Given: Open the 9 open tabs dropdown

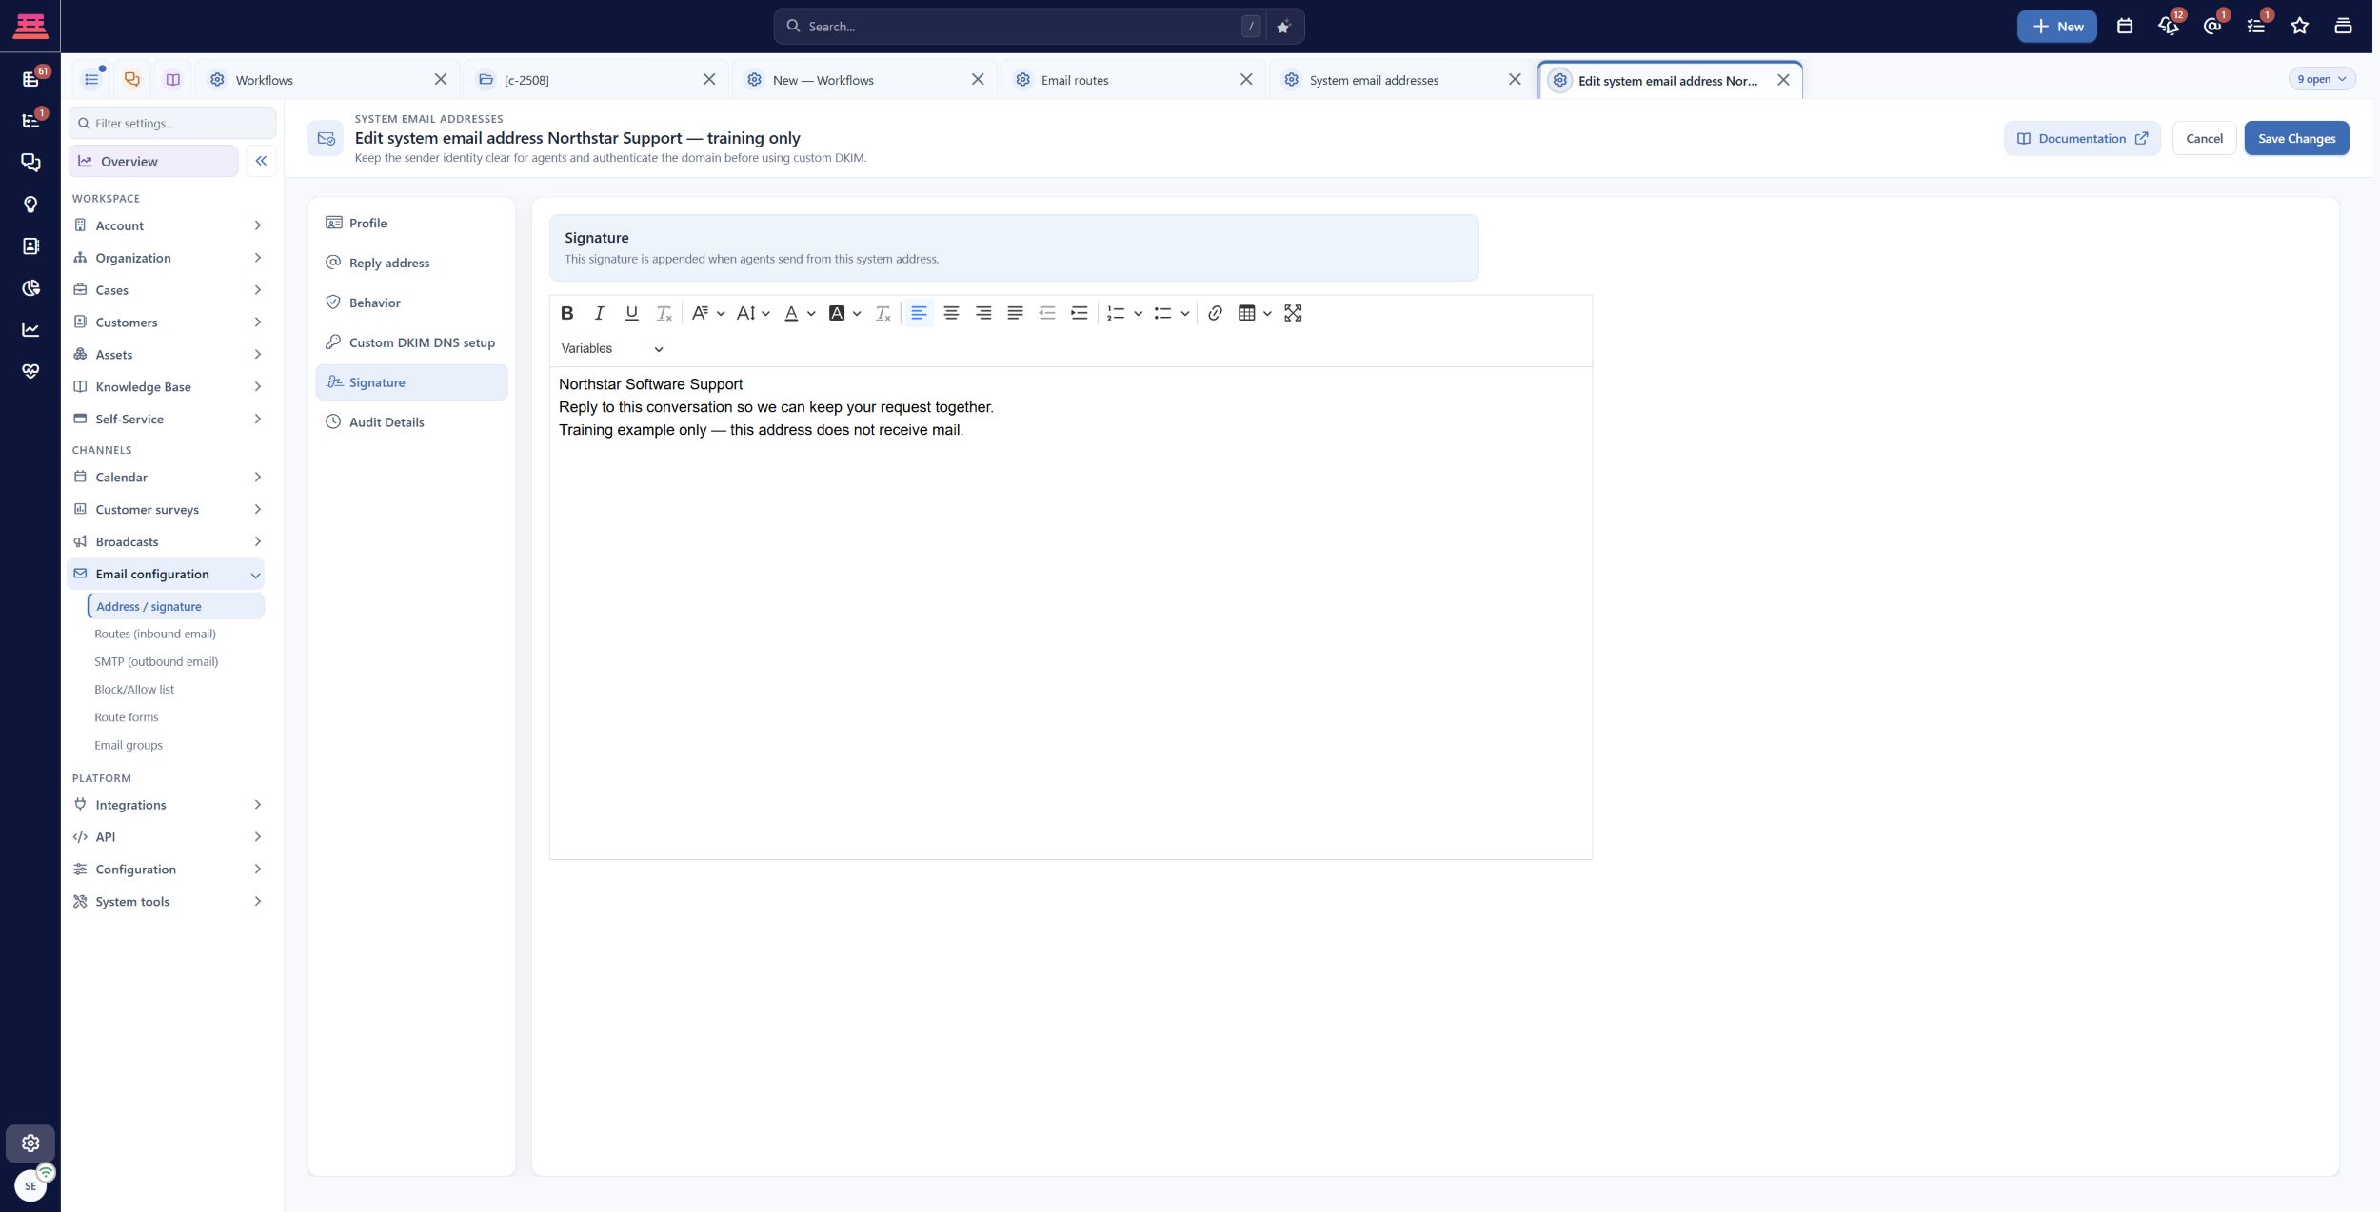Looking at the screenshot, I should (x=2322, y=79).
